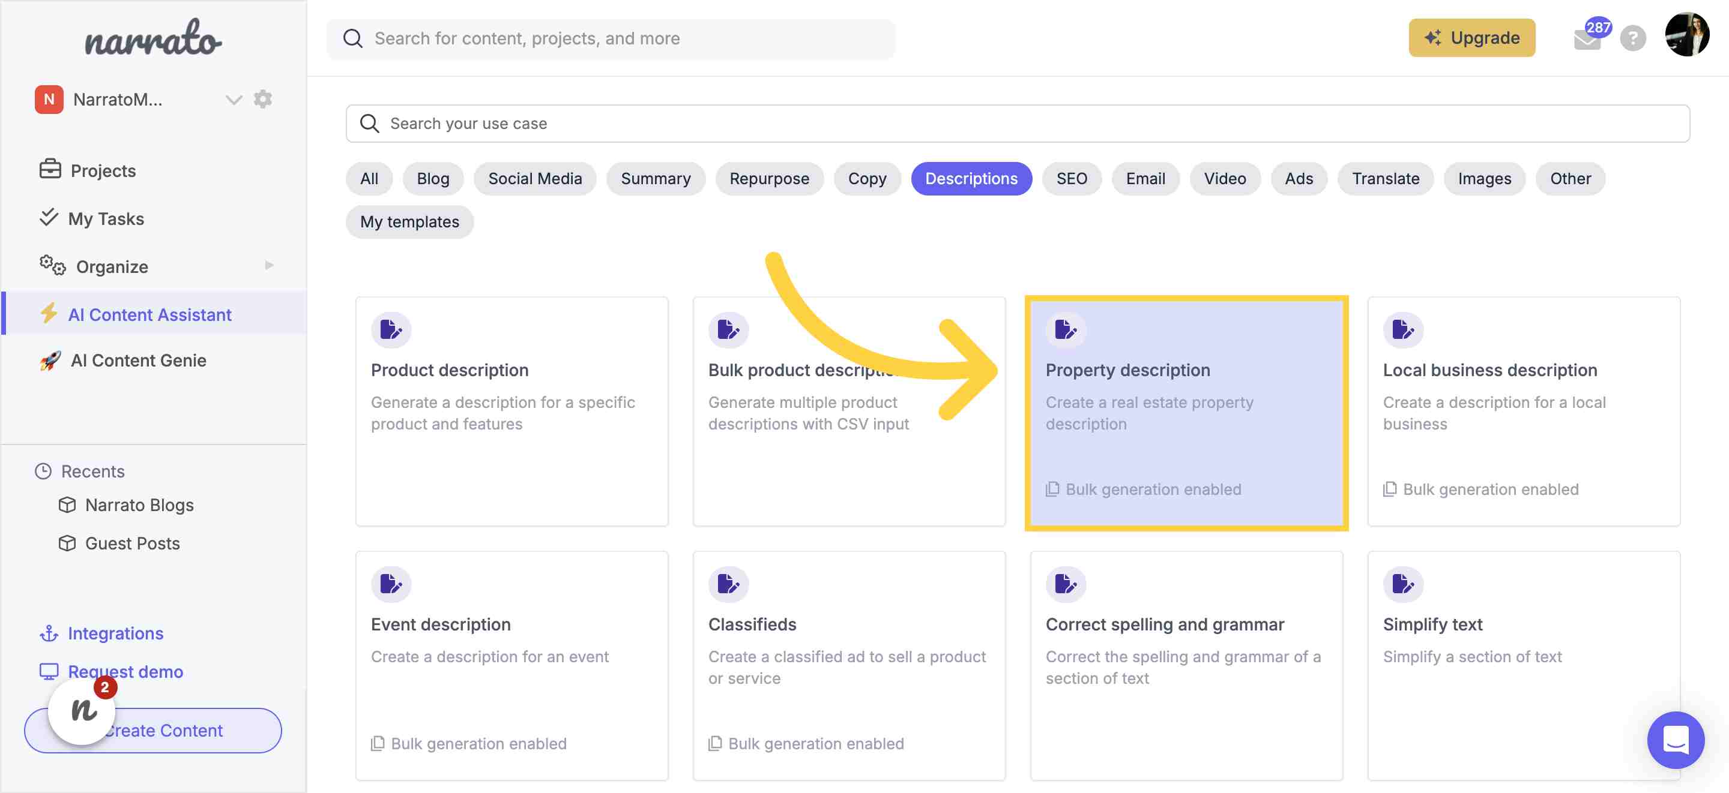The height and width of the screenshot is (793, 1729).
Task: Select the Ads filter tab
Action: tap(1299, 179)
